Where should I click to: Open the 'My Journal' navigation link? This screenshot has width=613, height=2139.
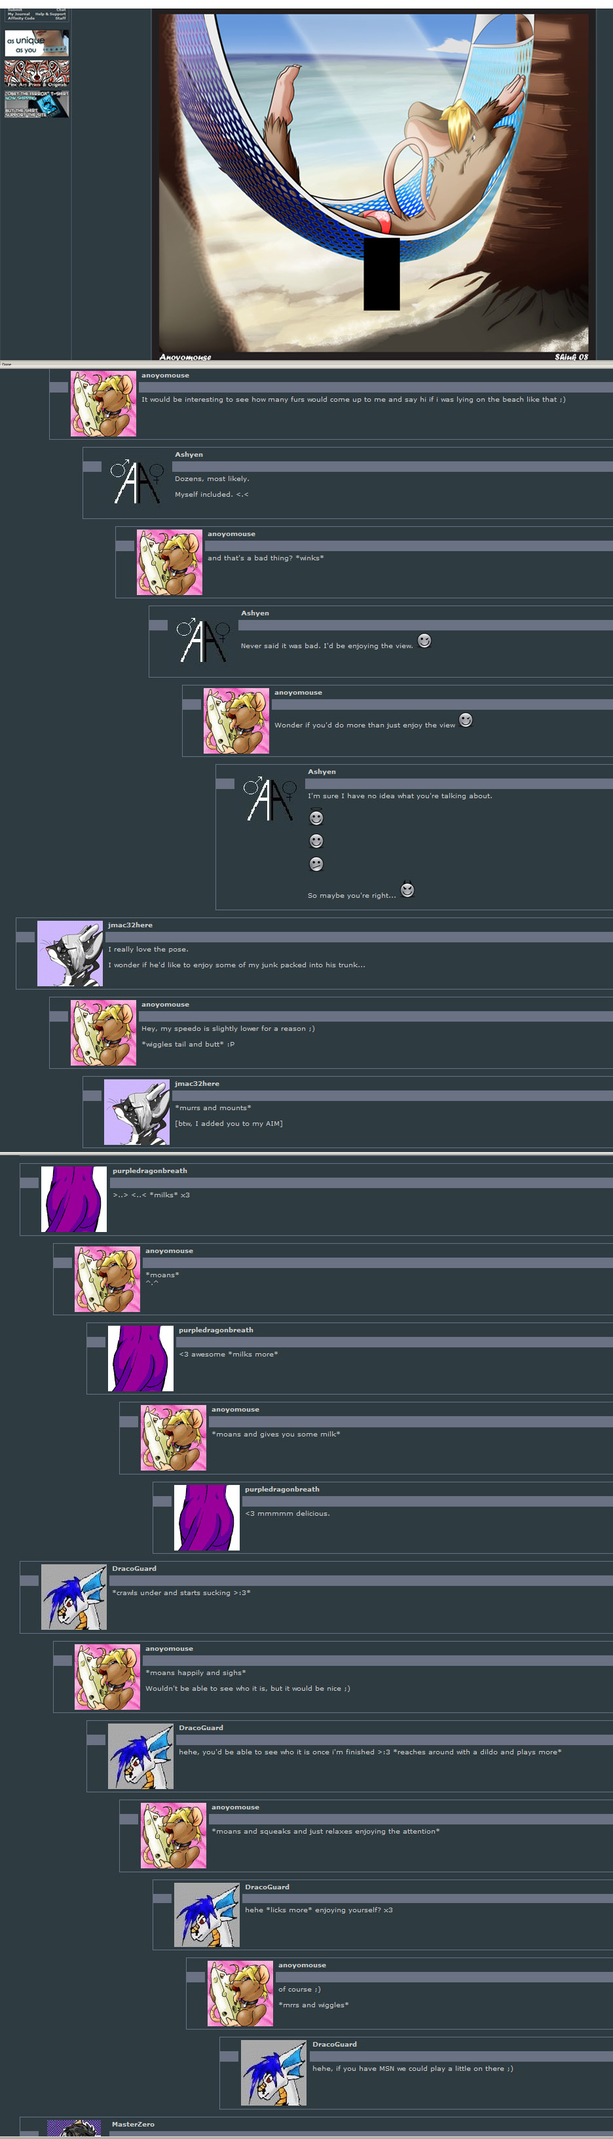click(19, 14)
